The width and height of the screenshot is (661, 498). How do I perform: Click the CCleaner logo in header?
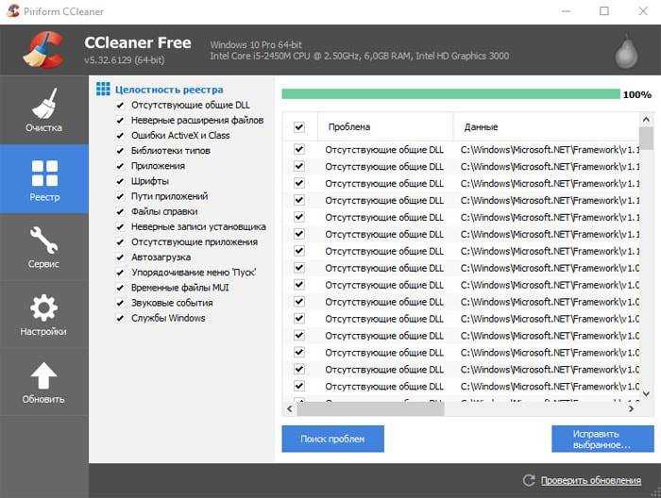(43, 50)
